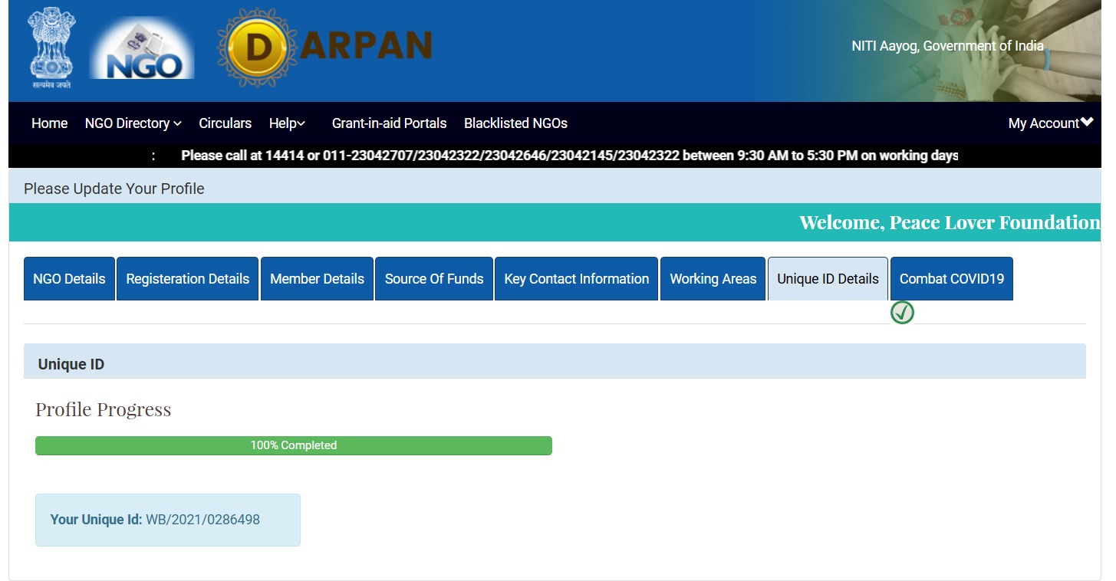Open the Home menu item
The image size is (1116, 581).
coord(49,123)
